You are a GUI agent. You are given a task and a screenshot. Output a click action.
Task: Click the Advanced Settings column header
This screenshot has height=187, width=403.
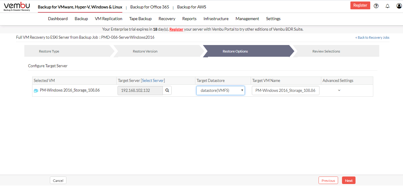coord(338,80)
